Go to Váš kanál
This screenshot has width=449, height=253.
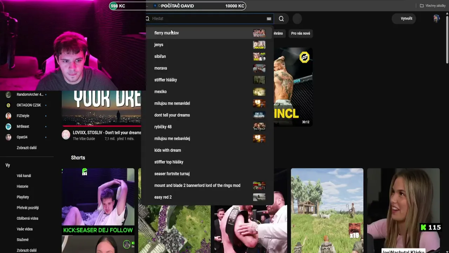point(24,176)
